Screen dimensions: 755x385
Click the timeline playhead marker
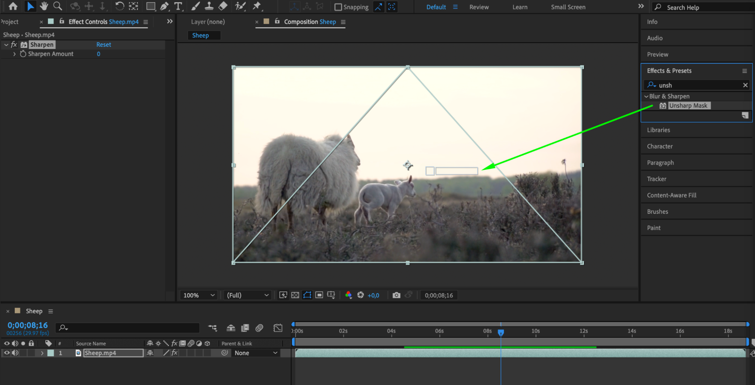pyautogui.click(x=500, y=332)
